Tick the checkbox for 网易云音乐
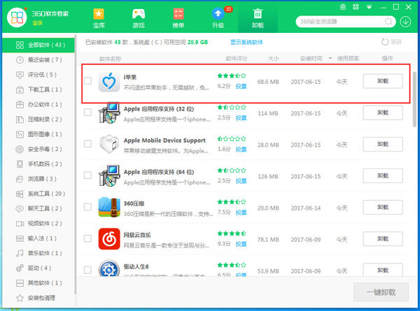The width and height of the screenshot is (420, 311). pos(87,238)
